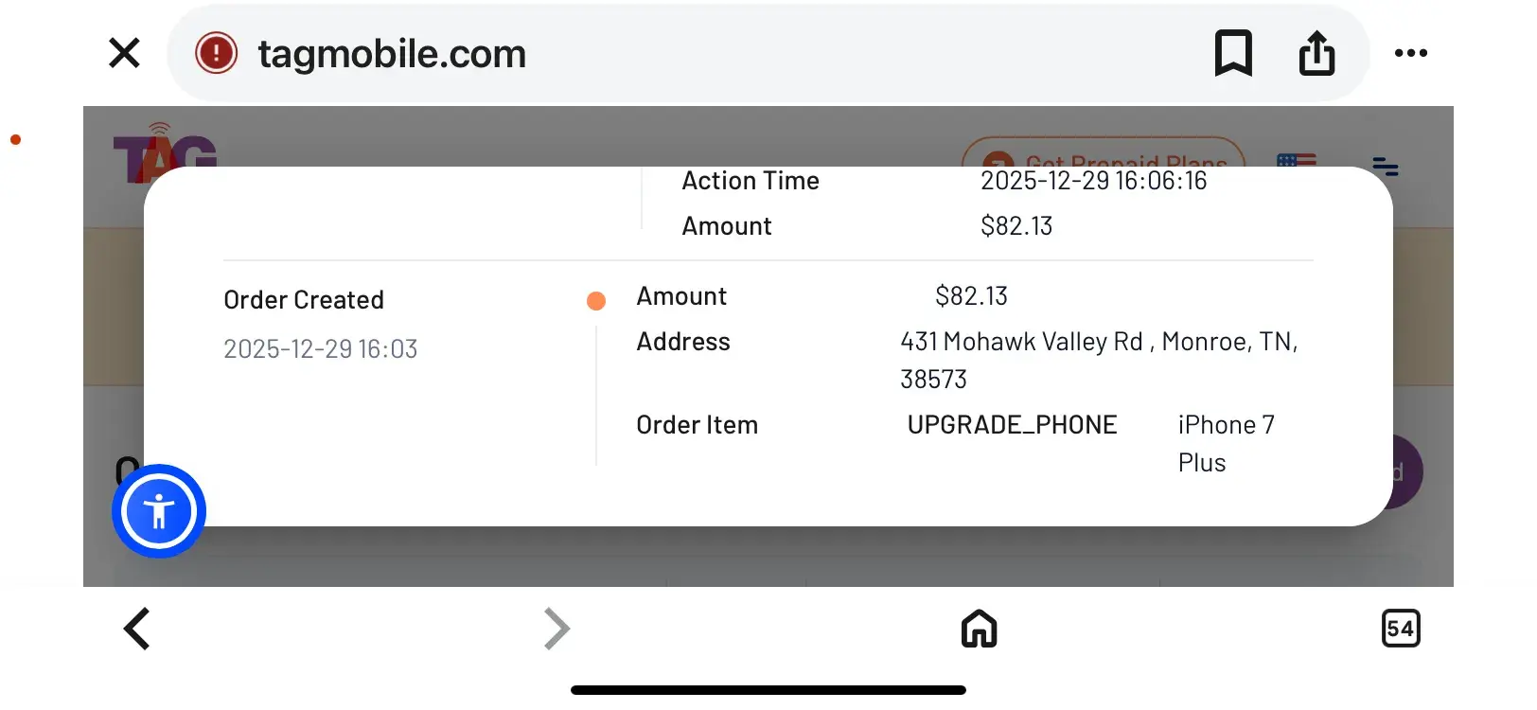
Task: Go back with the back arrow
Action: click(x=137, y=629)
